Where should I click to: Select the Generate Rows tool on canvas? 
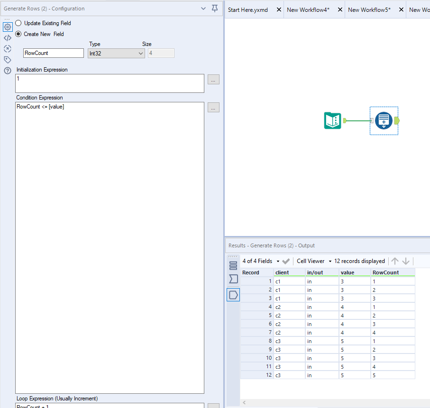(x=384, y=121)
